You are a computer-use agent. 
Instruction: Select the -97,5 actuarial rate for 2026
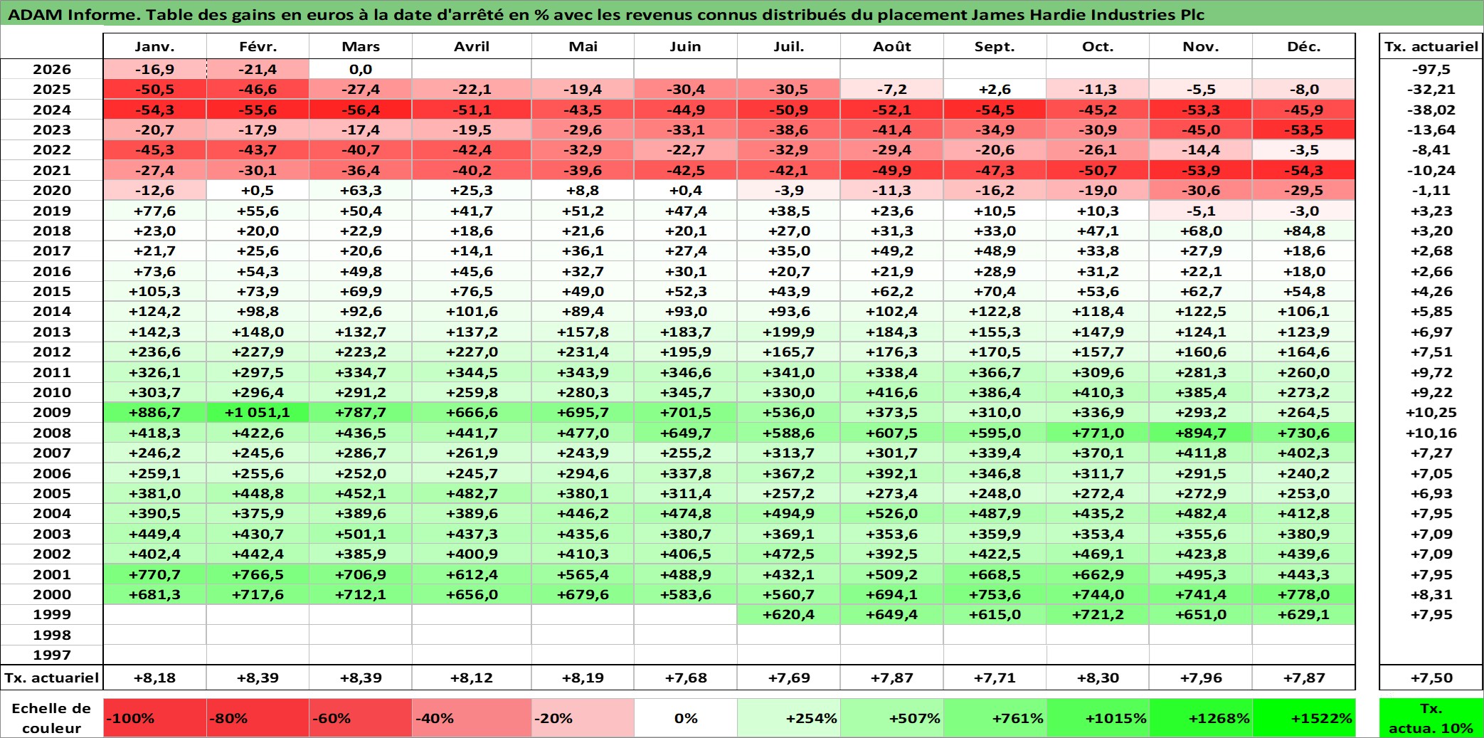click(x=1431, y=69)
